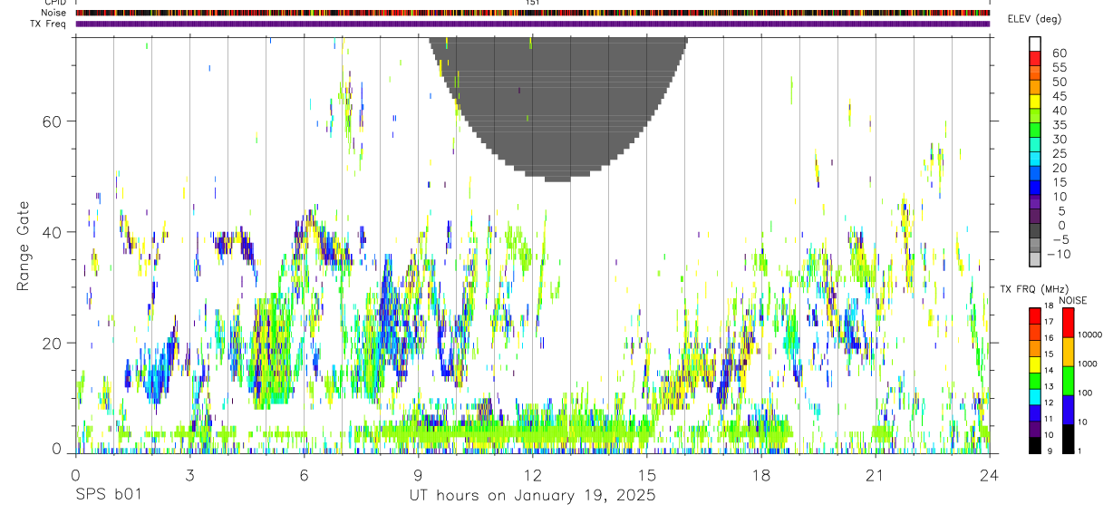
Task: Click the '12' tick label on time axis
Action: click(532, 475)
